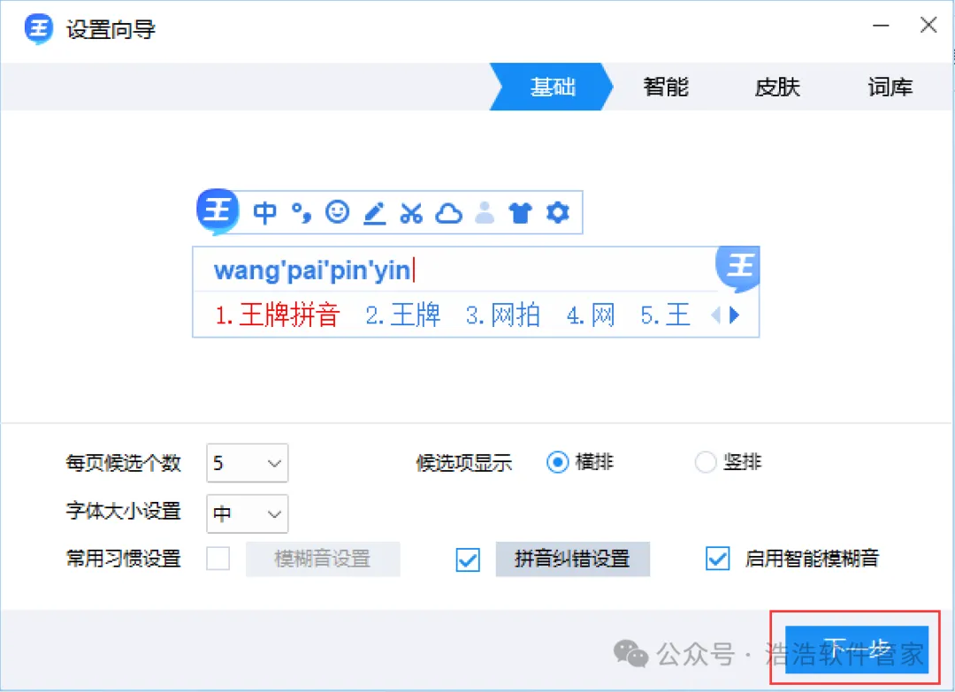Select candidate 3. 网拍
This screenshot has height=692, width=955.
(502, 315)
